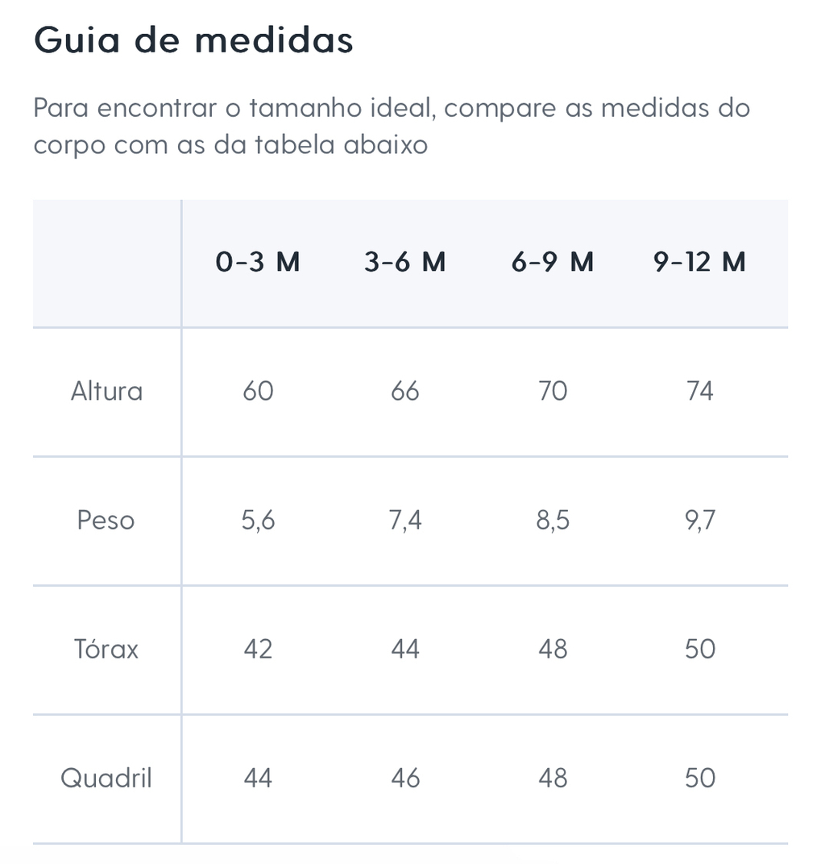825x864 pixels.
Task: Select the 3-6 M column header
Action: click(x=404, y=262)
